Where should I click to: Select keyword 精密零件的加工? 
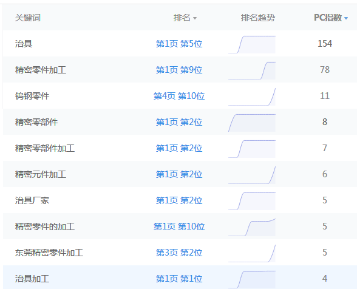tap(45, 226)
